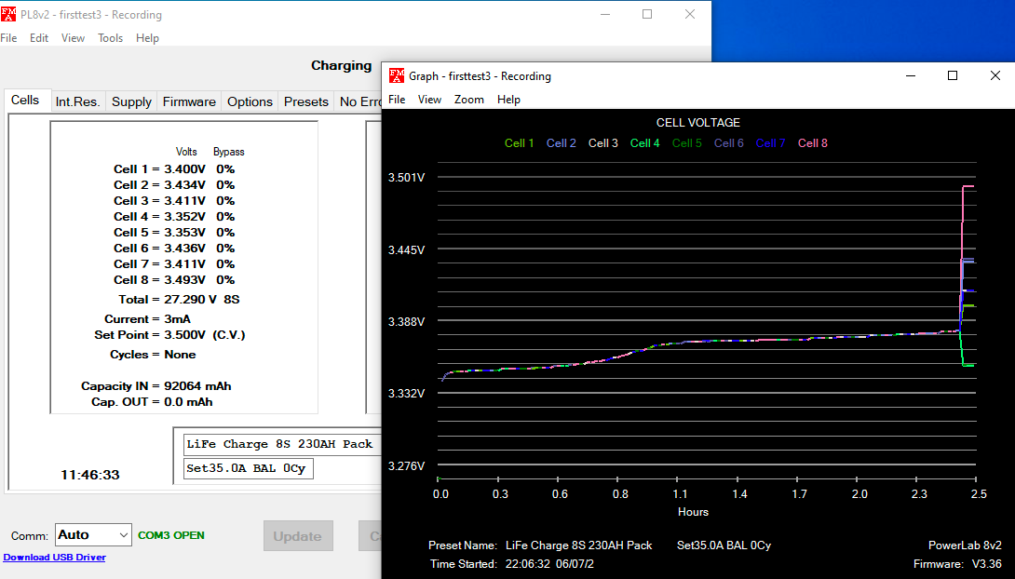The width and height of the screenshot is (1015, 579).
Task: Open the View menu in Graph window
Action: [429, 100]
